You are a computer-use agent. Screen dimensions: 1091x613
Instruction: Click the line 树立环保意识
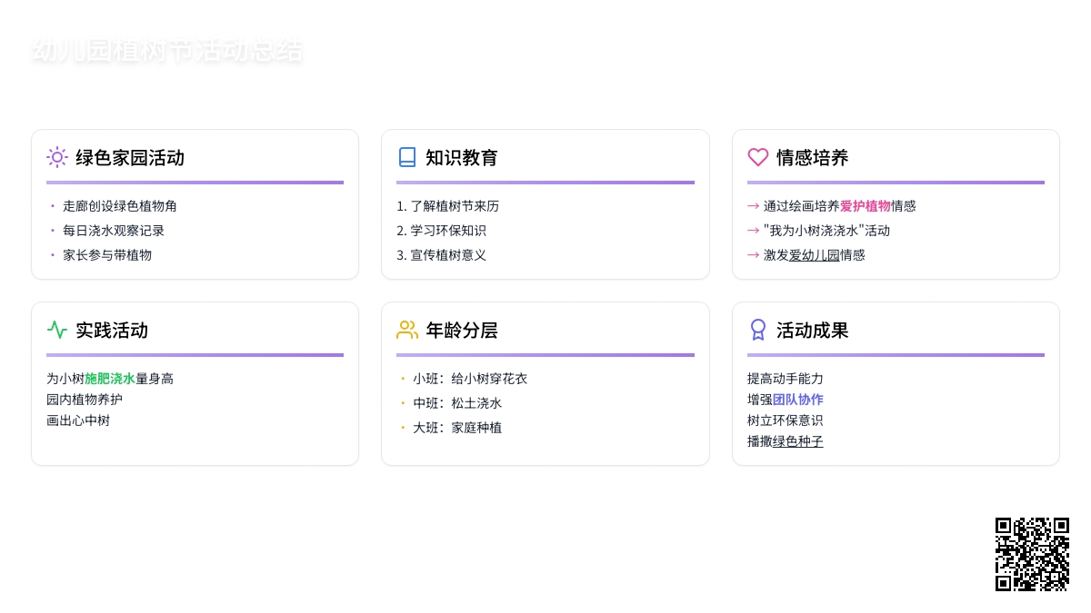point(786,420)
